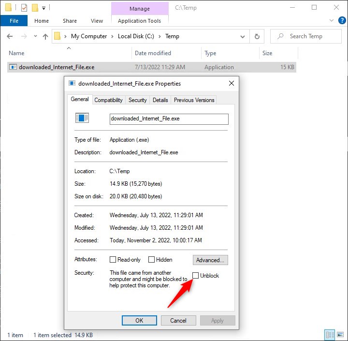Enable the Unblock checkbox

[196, 275]
